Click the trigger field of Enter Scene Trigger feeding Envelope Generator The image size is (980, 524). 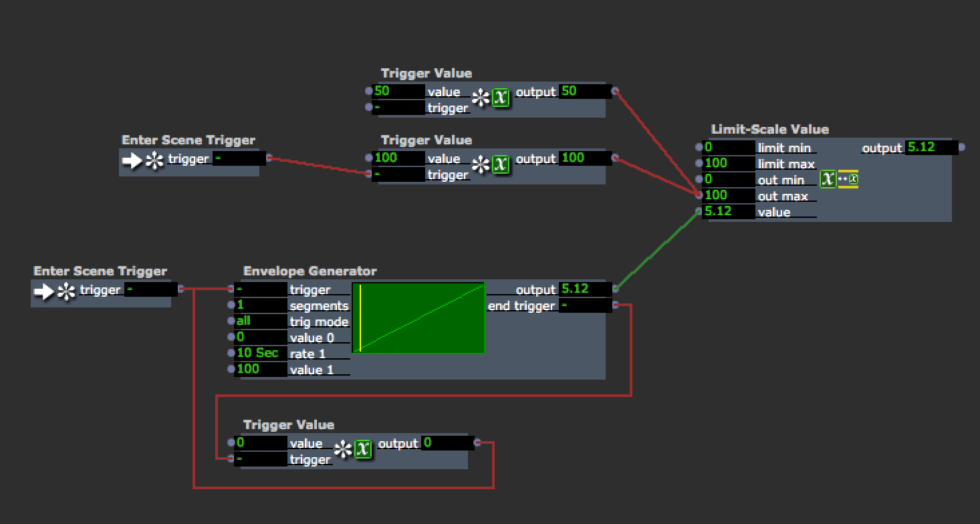click(151, 289)
